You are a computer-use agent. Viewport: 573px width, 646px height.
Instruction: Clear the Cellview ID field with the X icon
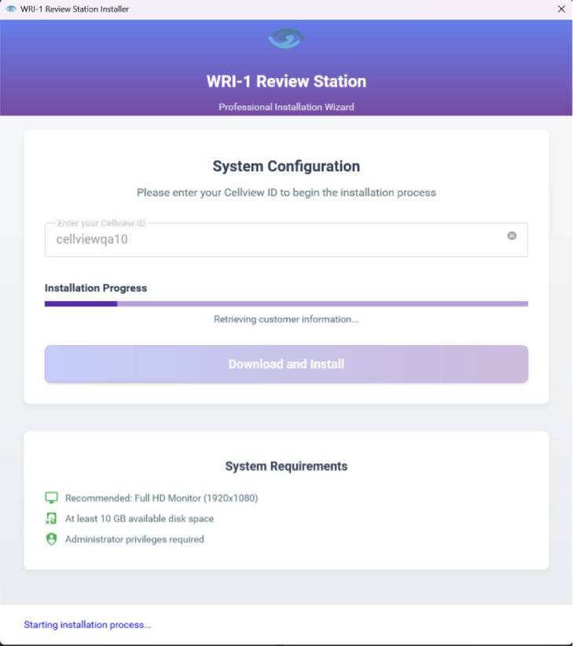click(512, 236)
